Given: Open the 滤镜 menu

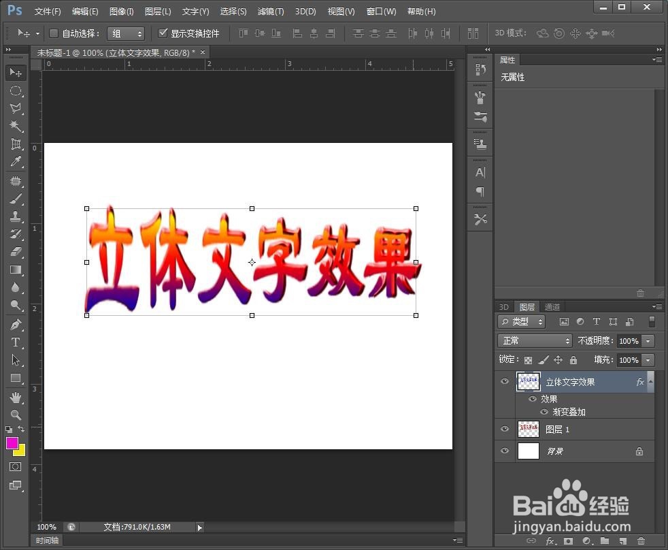Looking at the screenshot, I should pos(270,11).
